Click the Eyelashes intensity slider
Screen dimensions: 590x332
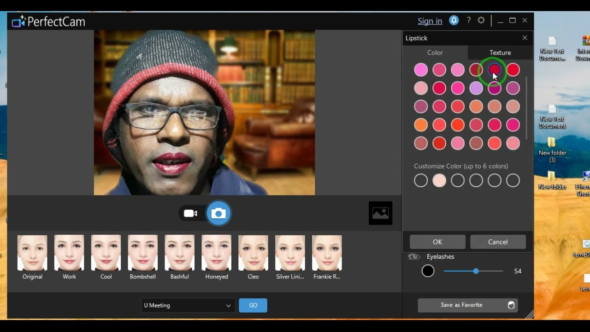(476, 271)
